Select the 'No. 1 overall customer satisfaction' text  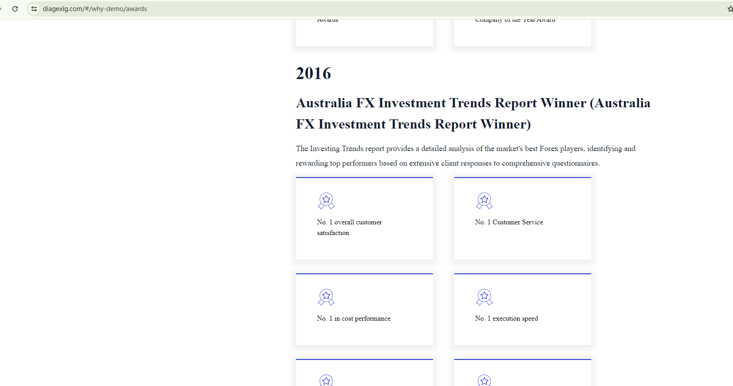click(349, 227)
